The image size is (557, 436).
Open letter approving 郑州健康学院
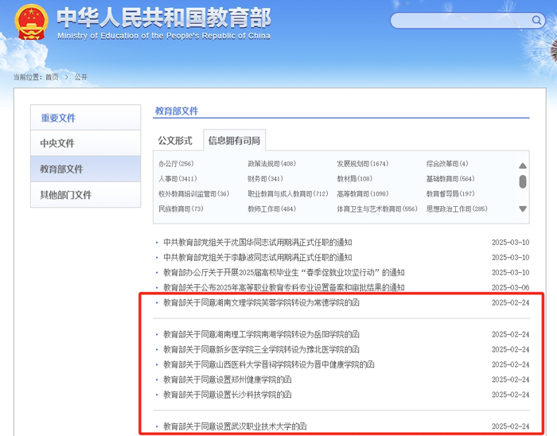[228, 380]
